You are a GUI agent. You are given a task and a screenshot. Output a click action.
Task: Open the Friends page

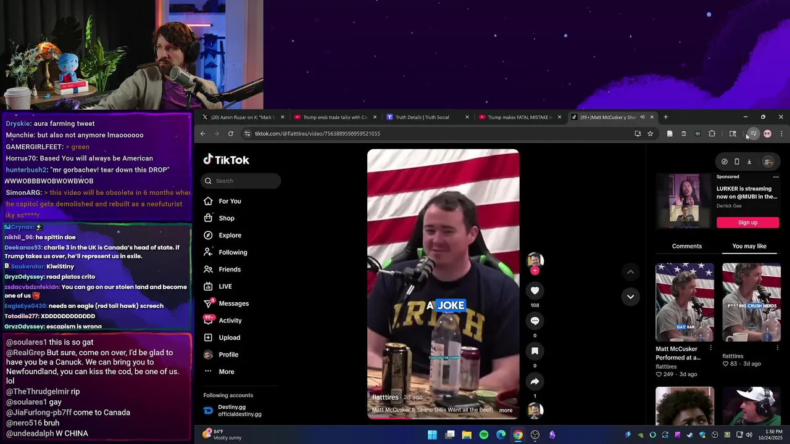point(222,269)
